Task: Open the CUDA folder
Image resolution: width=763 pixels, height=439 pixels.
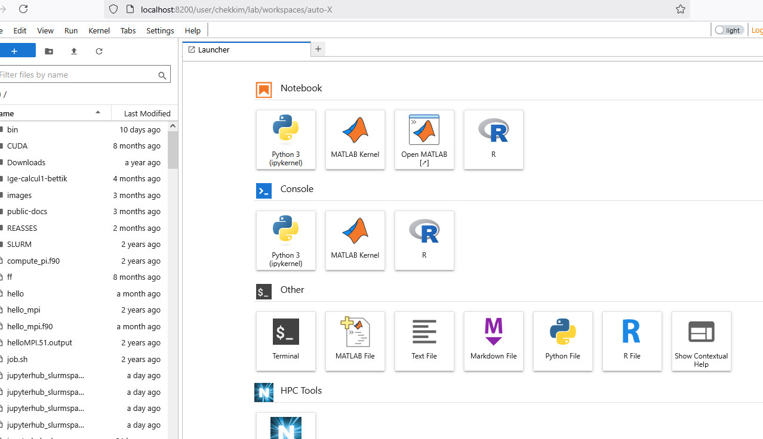Action: 17,146
